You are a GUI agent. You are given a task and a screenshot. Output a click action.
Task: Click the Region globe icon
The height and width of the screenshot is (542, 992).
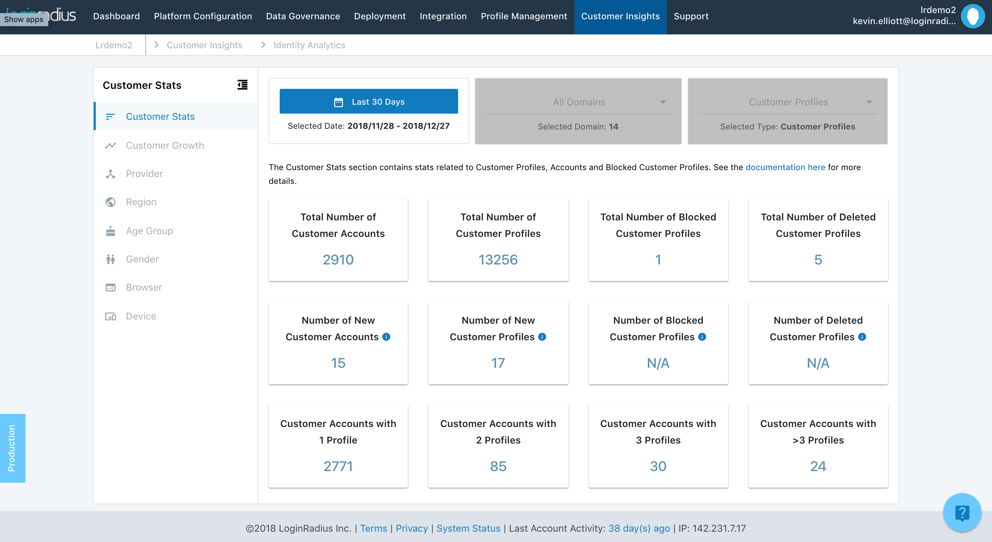tap(111, 202)
